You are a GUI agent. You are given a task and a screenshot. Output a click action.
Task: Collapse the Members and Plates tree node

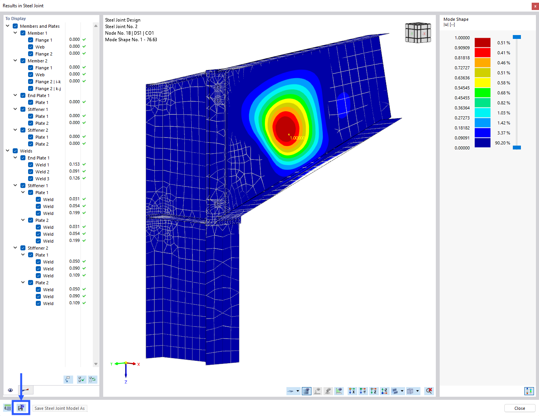(x=8, y=26)
